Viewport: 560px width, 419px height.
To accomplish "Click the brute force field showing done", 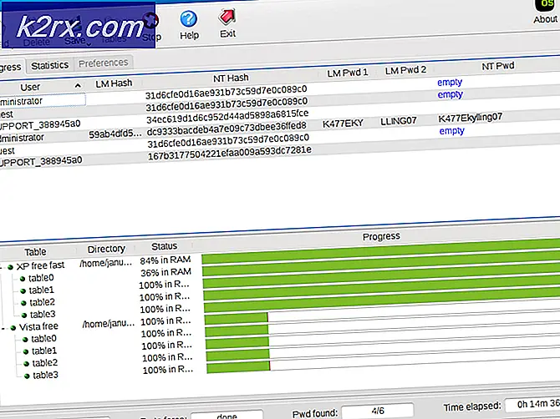I will coord(227,415).
